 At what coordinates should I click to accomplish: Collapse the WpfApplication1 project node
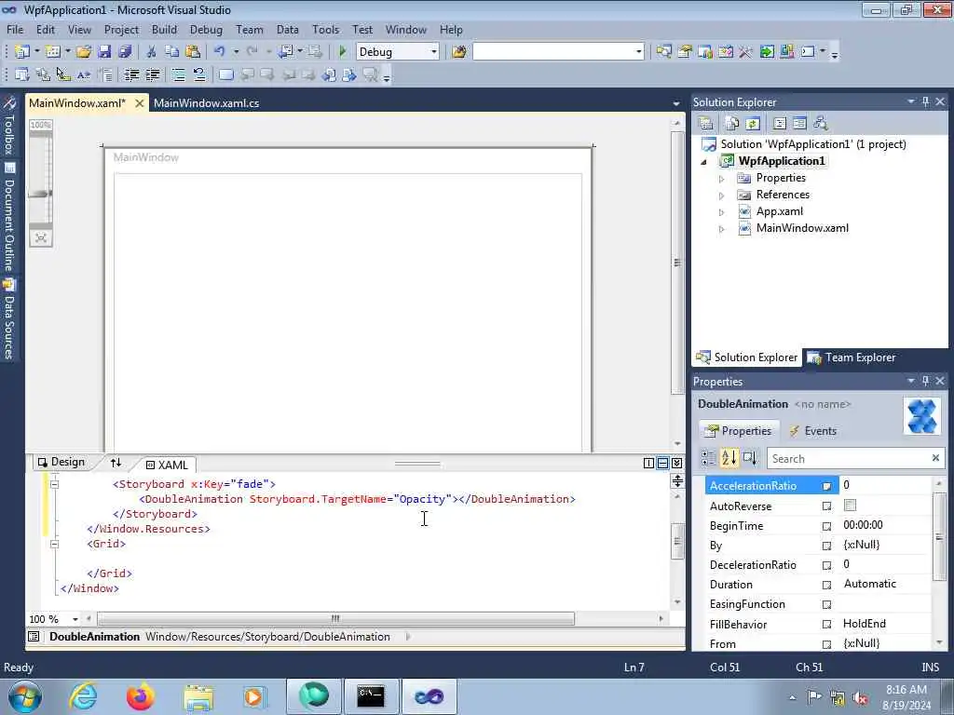704,162
